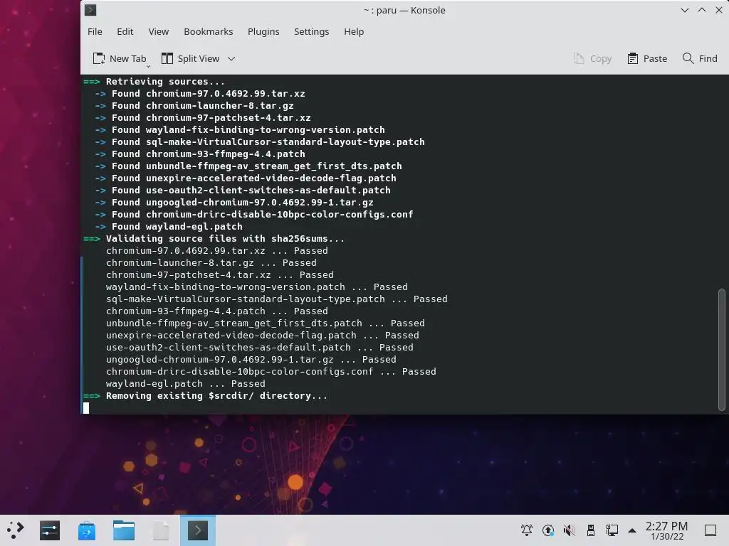The height and width of the screenshot is (546, 729).
Task: Show hidden system tray icons arrow
Action: 632,530
